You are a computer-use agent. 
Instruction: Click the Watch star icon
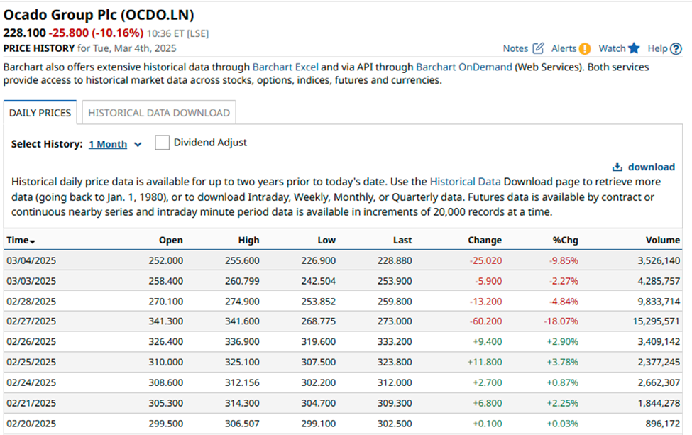pyautogui.click(x=634, y=48)
